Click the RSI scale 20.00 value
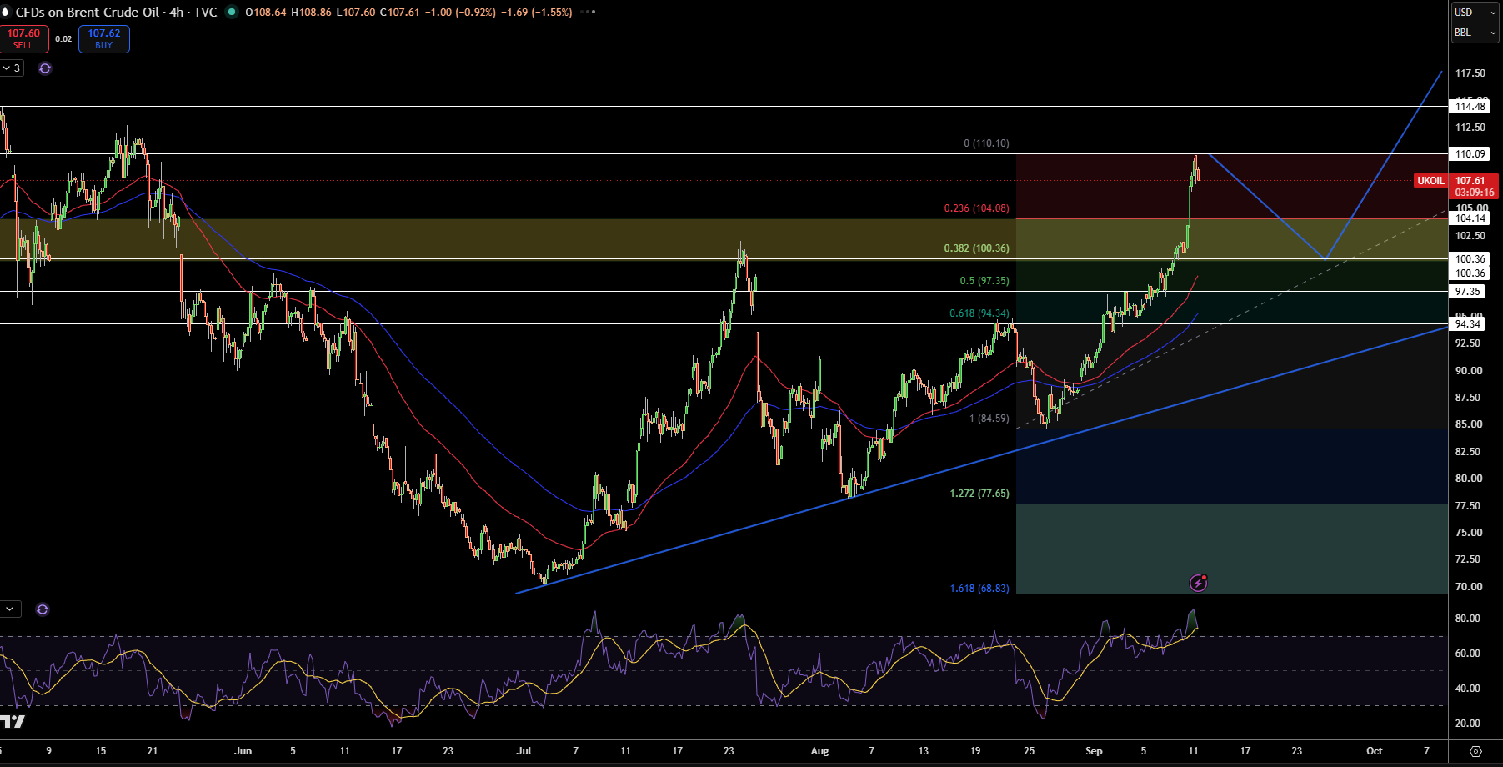This screenshot has height=767, width=1503. (x=1468, y=724)
